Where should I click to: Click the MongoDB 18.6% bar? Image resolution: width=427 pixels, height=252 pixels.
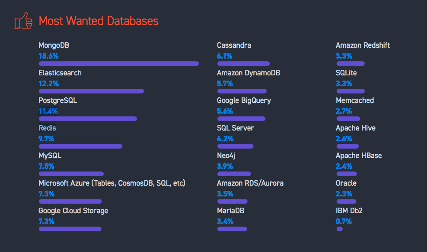[x=119, y=64]
